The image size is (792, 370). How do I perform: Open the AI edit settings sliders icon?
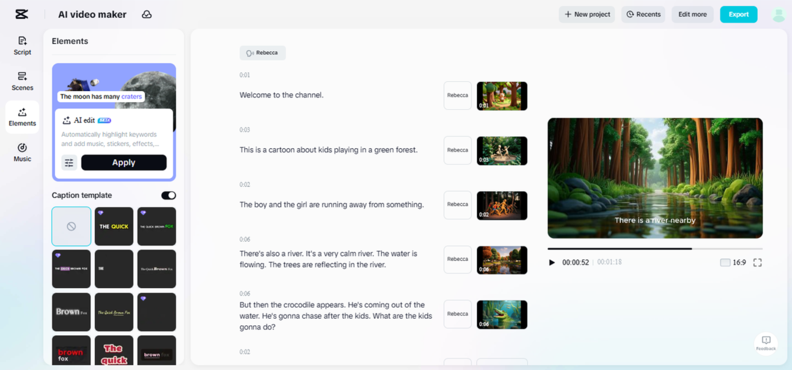click(x=69, y=162)
